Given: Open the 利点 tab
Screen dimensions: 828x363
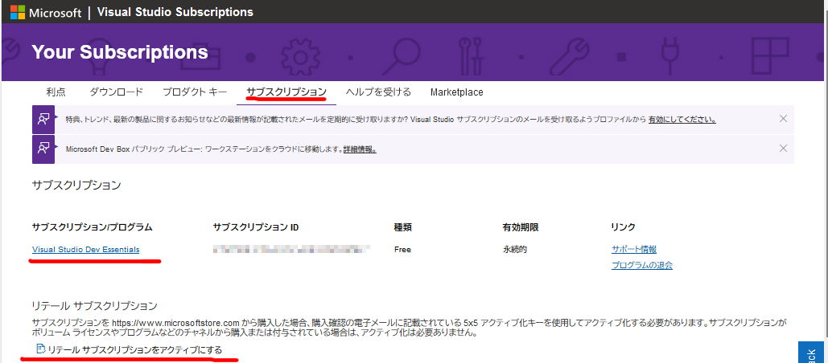Looking at the screenshot, I should (56, 92).
